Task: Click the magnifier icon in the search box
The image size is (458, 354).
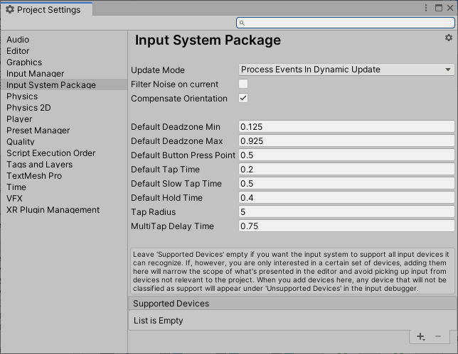Action: coord(242,23)
